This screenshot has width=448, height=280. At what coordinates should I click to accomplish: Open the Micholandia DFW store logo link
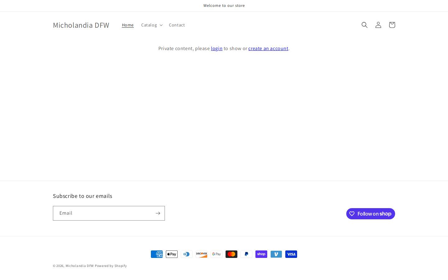(81, 25)
